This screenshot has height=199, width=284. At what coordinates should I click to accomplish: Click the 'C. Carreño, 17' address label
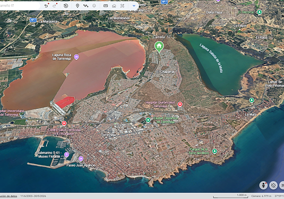(159, 37)
